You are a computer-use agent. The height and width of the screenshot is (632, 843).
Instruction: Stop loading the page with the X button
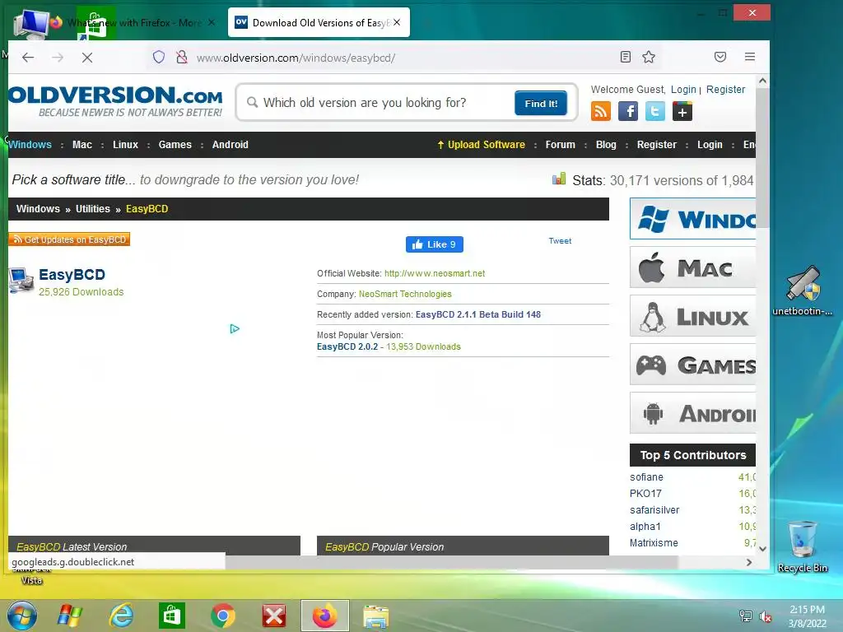coord(87,58)
